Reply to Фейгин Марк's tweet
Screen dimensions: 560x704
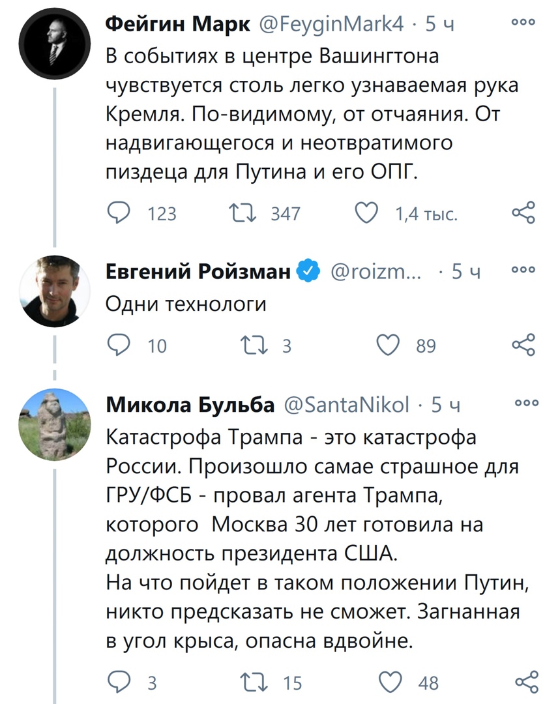point(119,212)
